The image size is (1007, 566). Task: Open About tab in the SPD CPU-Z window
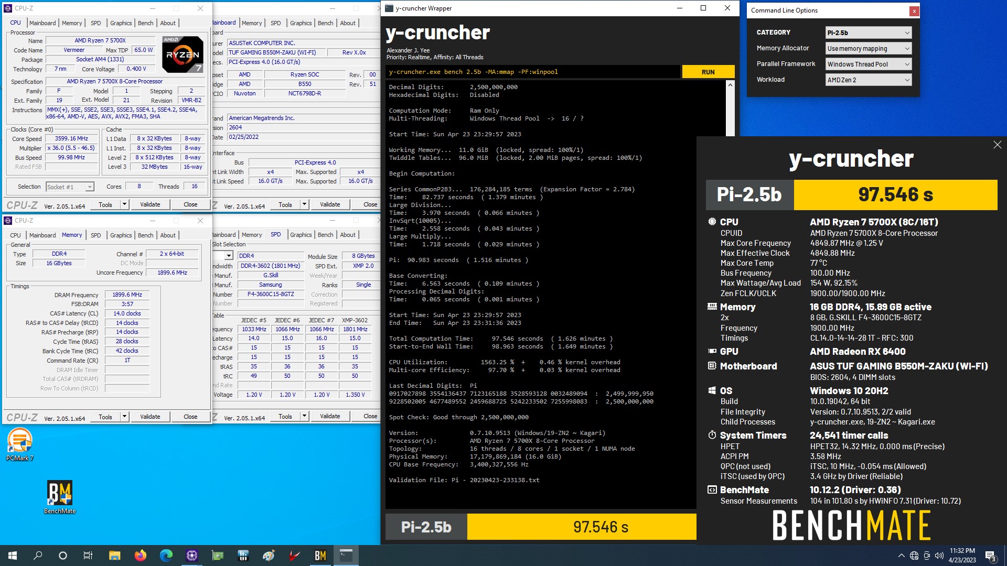(x=348, y=235)
